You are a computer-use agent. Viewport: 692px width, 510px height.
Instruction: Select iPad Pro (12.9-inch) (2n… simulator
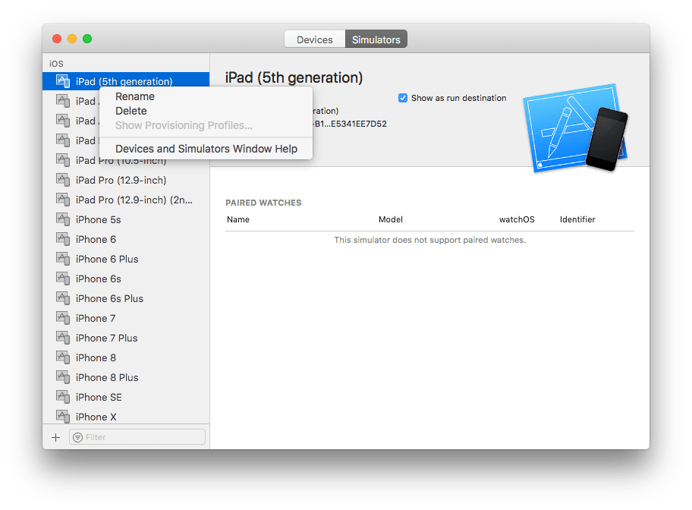coord(126,200)
